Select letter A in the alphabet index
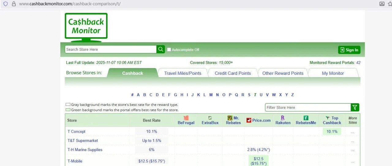392x166 pixels. click(138, 95)
